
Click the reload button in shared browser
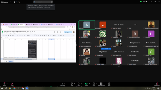click(6, 27)
